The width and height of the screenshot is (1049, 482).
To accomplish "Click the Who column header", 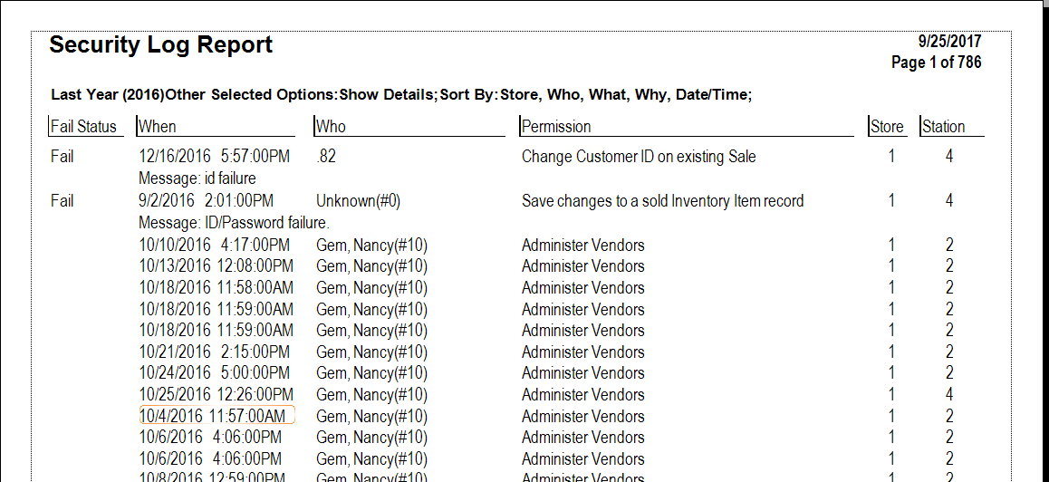I will [x=331, y=127].
